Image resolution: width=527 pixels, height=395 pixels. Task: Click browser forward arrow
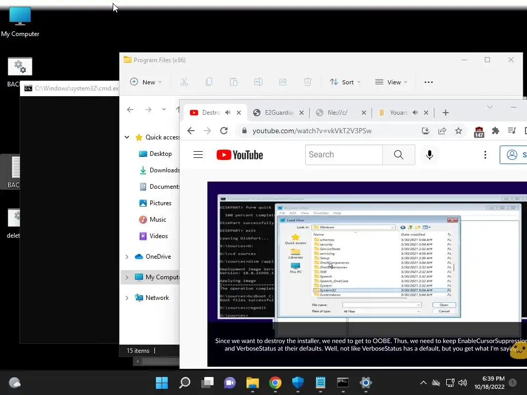coord(207,131)
